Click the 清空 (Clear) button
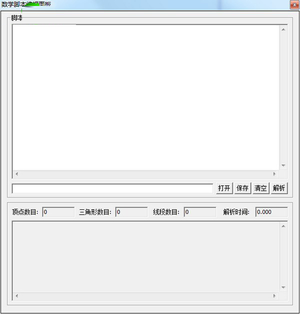Viewport: 300px width, 314px height. pyautogui.click(x=261, y=188)
